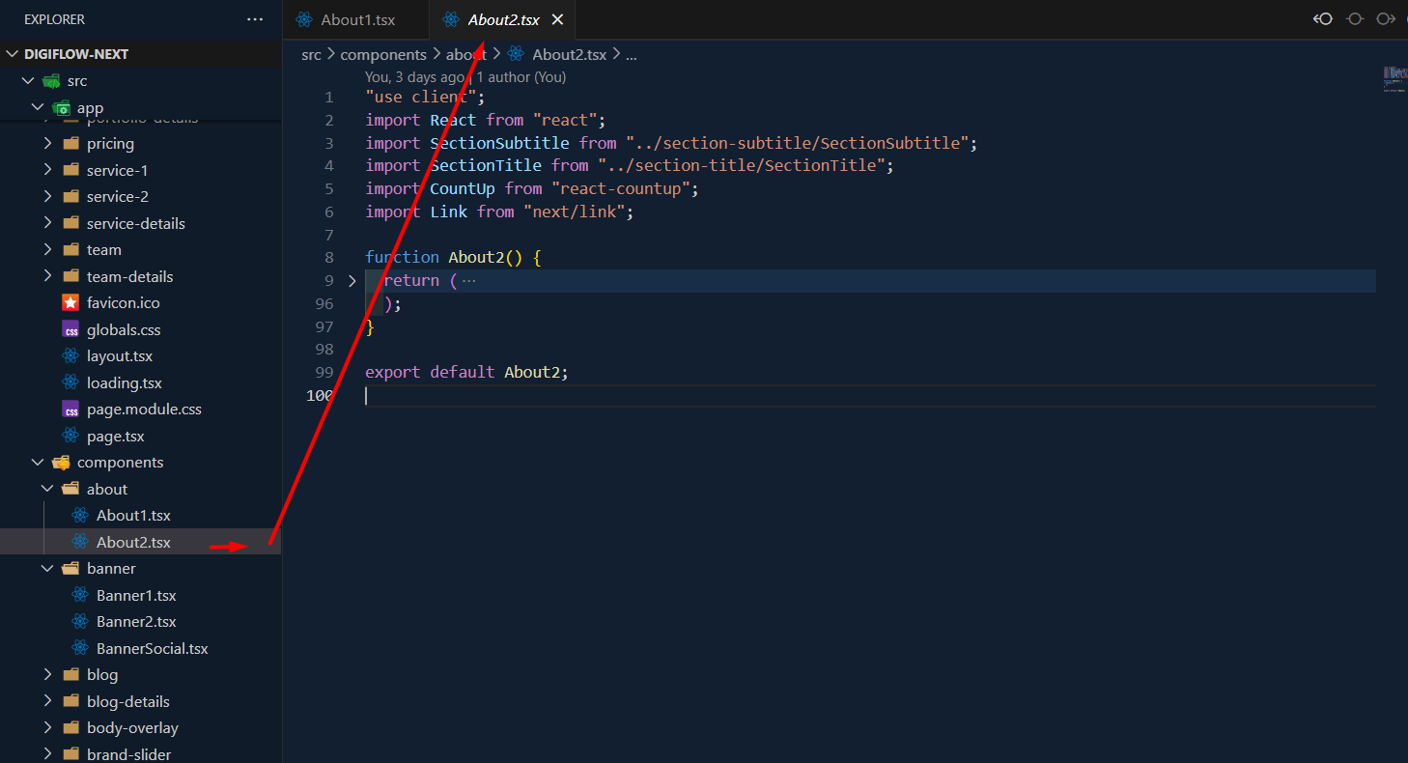This screenshot has height=763, width=1408.
Task: Select the About2.tsx editor tab
Action: [503, 19]
